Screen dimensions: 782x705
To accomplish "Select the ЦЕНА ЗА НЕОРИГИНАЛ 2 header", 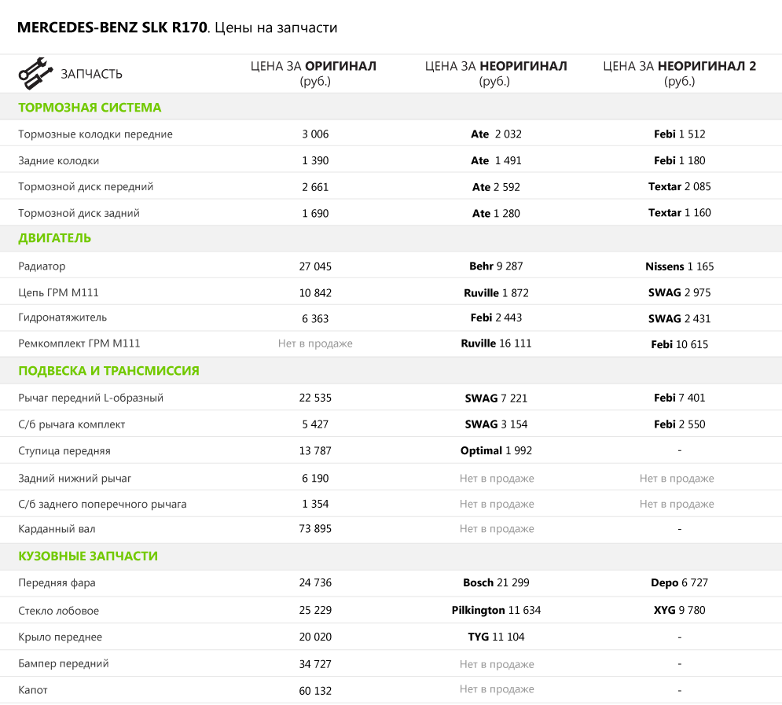I will (x=679, y=73).
